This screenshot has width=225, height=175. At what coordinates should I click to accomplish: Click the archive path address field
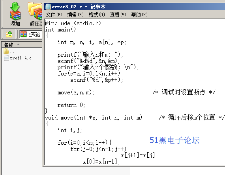[31, 34]
